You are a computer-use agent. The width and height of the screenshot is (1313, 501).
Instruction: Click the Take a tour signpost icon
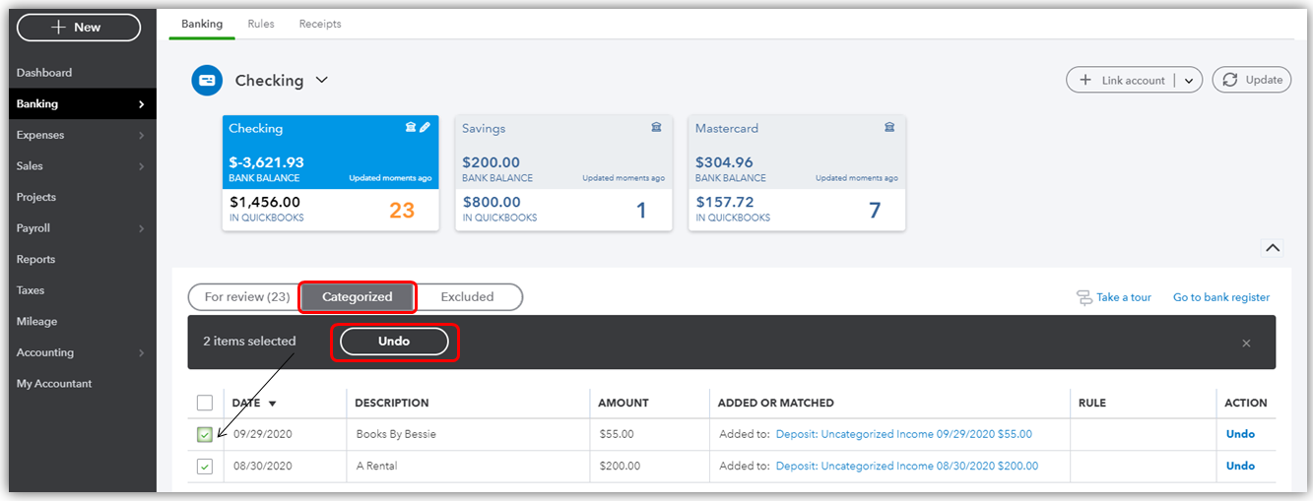1084,297
